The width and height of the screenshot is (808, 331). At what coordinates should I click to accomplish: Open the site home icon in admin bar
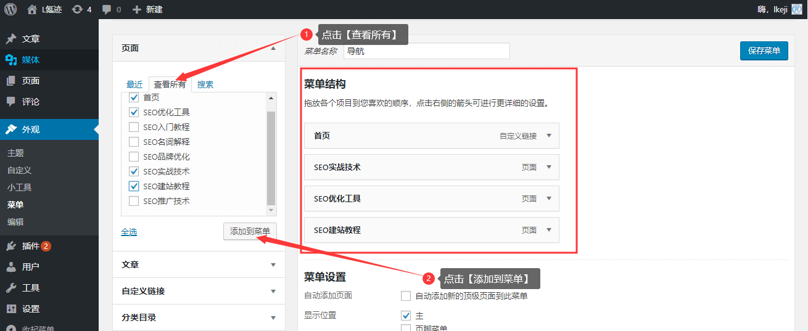point(32,9)
